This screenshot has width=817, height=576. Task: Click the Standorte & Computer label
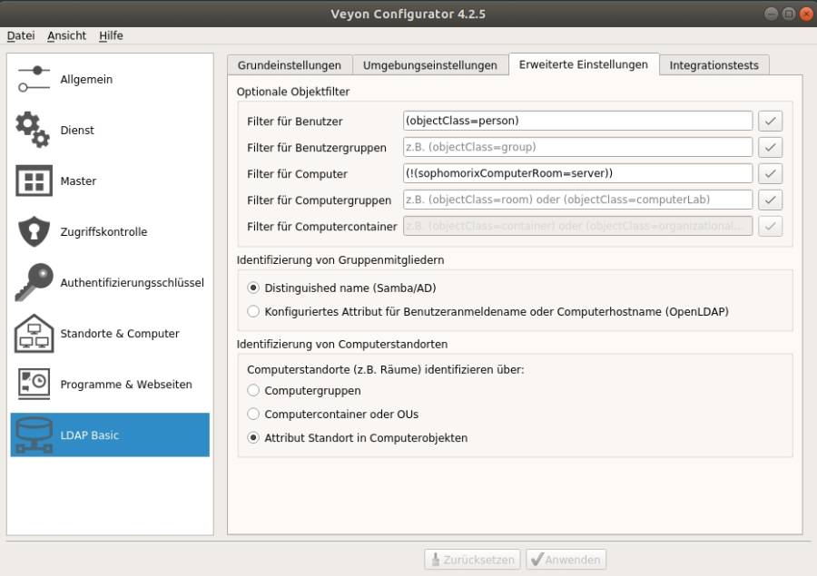120,333
